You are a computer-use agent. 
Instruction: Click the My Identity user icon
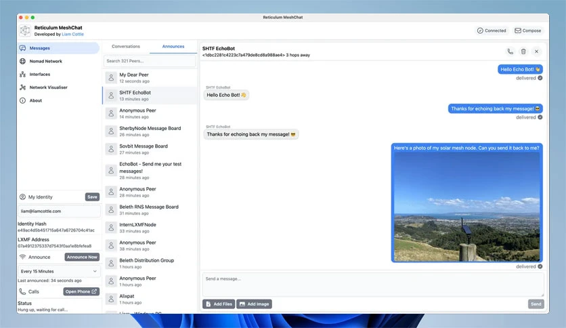(x=22, y=197)
